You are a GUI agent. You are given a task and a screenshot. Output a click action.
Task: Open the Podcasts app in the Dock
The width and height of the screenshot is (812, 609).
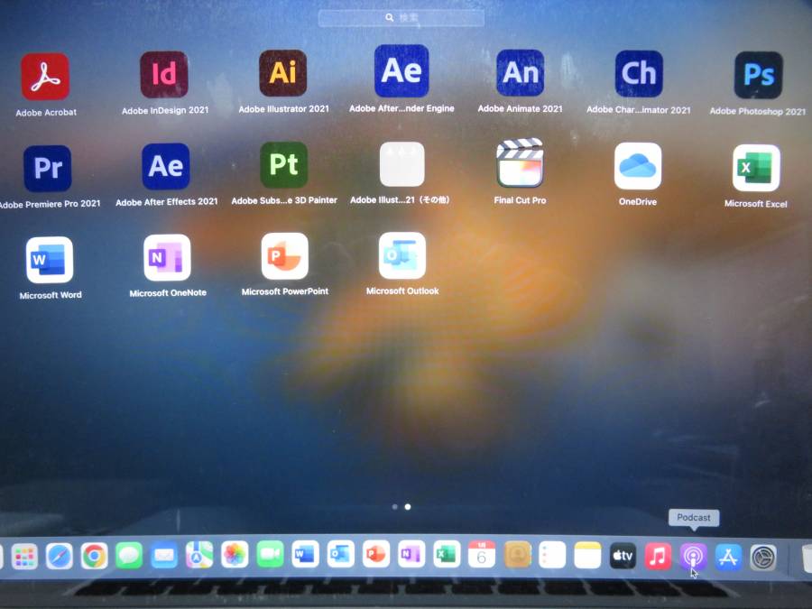tap(693, 558)
